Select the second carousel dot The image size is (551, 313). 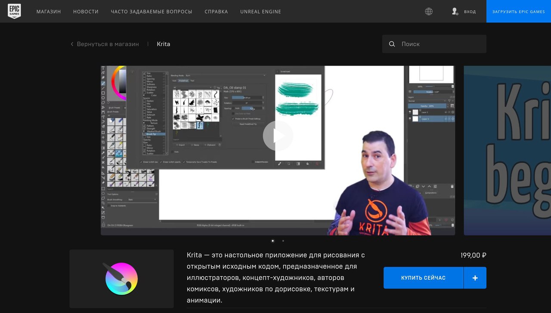click(x=283, y=241)
